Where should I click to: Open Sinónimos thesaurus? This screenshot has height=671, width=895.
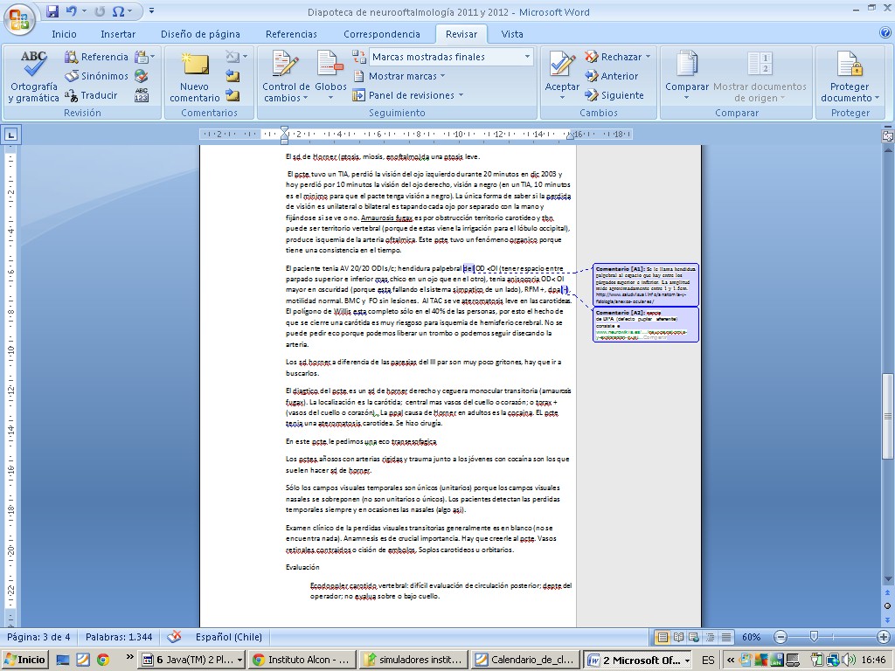point(97,76)
